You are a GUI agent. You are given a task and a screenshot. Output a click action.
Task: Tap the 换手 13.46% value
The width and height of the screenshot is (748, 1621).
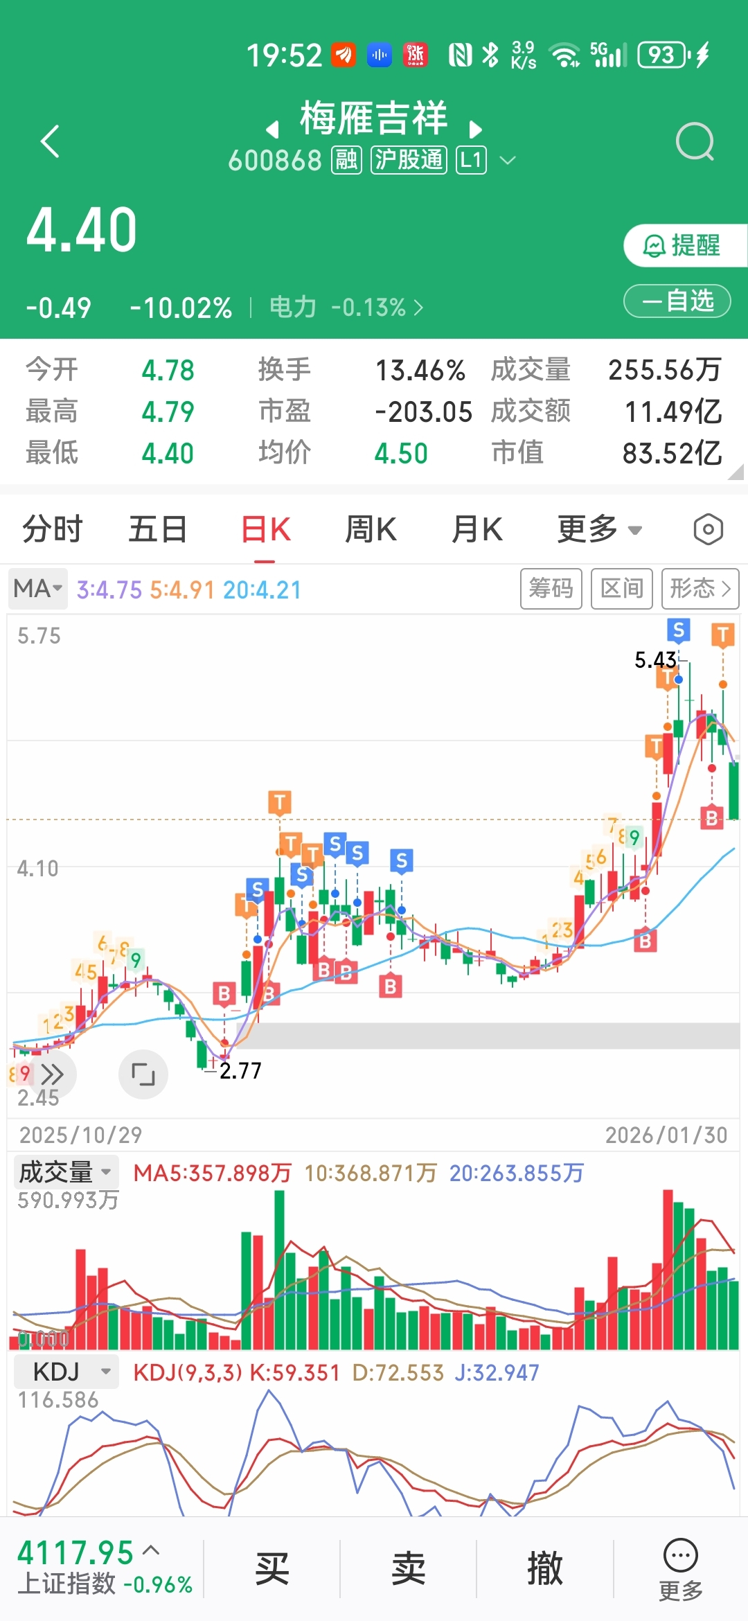click(x=420, y=371)
